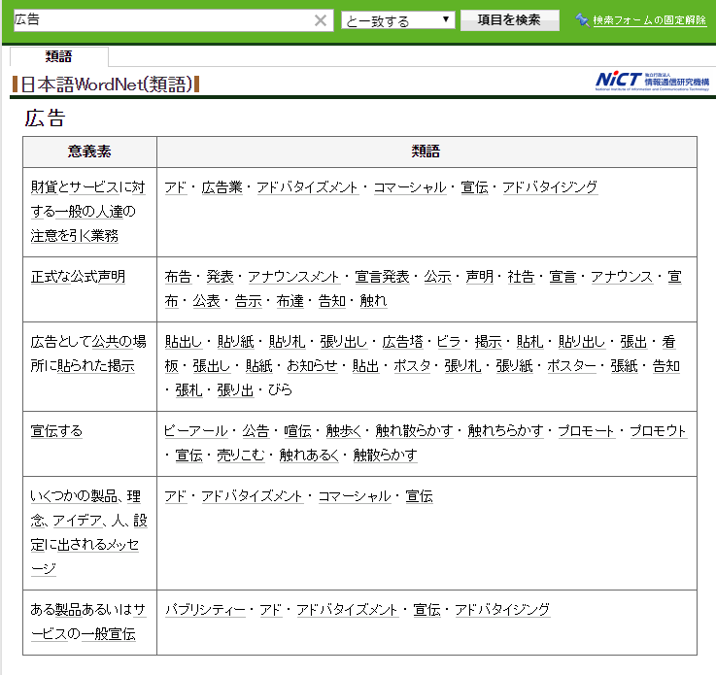Click コマーシャル in the いくつかの製品 row
This screenshot has width=716, height=675.
(355, 496)
